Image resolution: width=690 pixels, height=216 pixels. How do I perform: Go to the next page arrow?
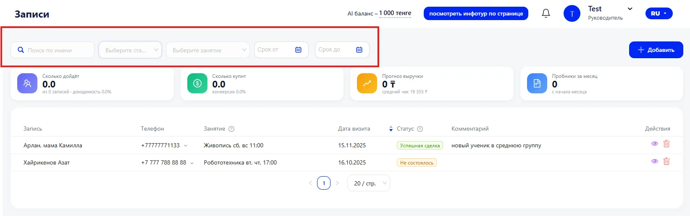tap(337, 183)
